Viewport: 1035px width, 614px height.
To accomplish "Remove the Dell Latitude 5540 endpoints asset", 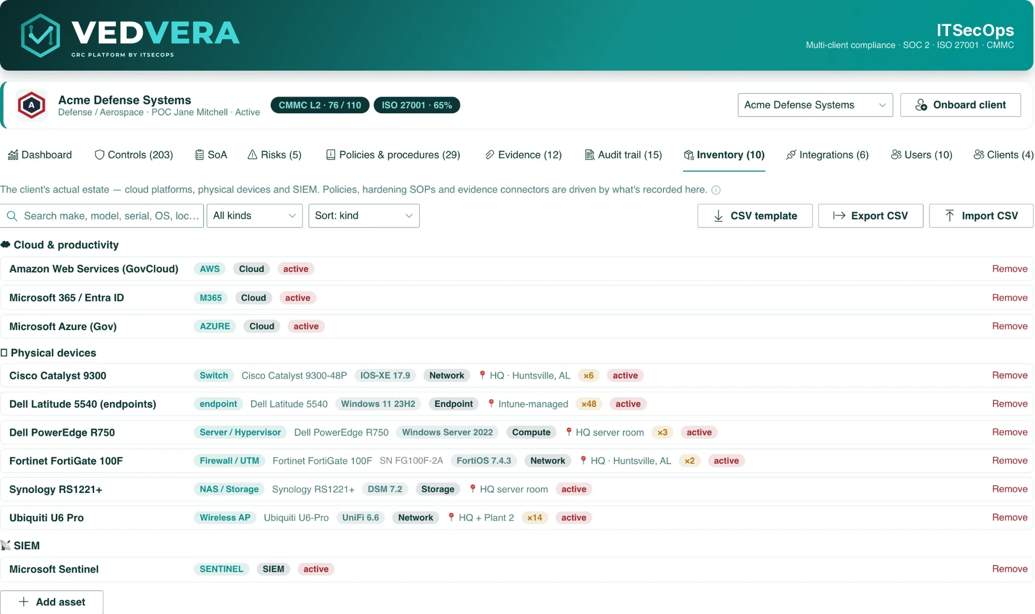I will (x=1010, y=403).
